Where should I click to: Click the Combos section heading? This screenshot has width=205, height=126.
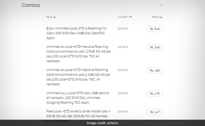pos(31,5)
